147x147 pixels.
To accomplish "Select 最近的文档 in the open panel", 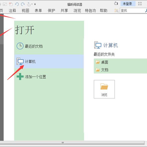I will 49,46.
